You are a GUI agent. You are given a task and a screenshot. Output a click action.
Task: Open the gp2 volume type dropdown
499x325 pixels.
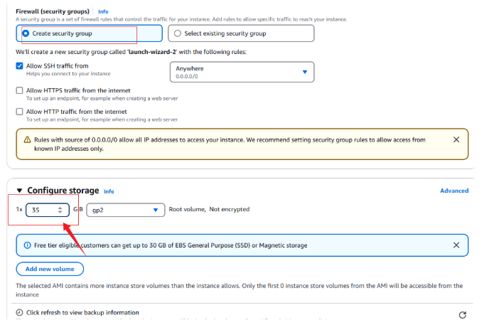tap(125, 210)
